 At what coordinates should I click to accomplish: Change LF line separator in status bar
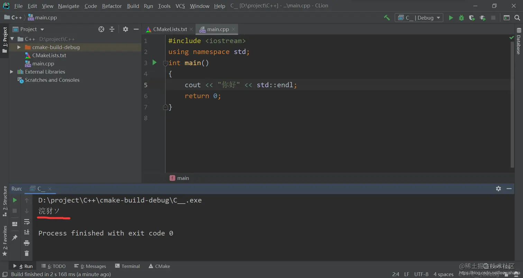tap(406, 274)
